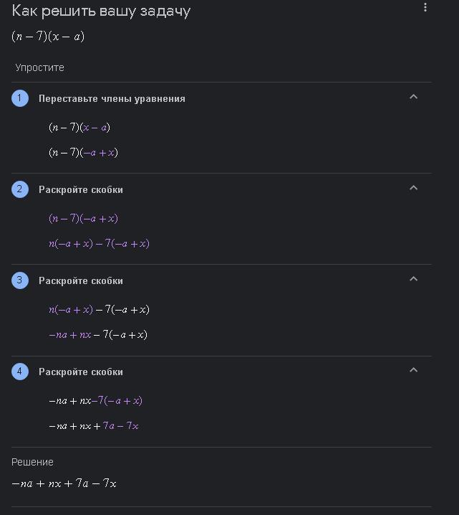Collapse step 2 with its chevron
Image resolution: width=459 pixels, height=515 pixels.
click(413, 188)
